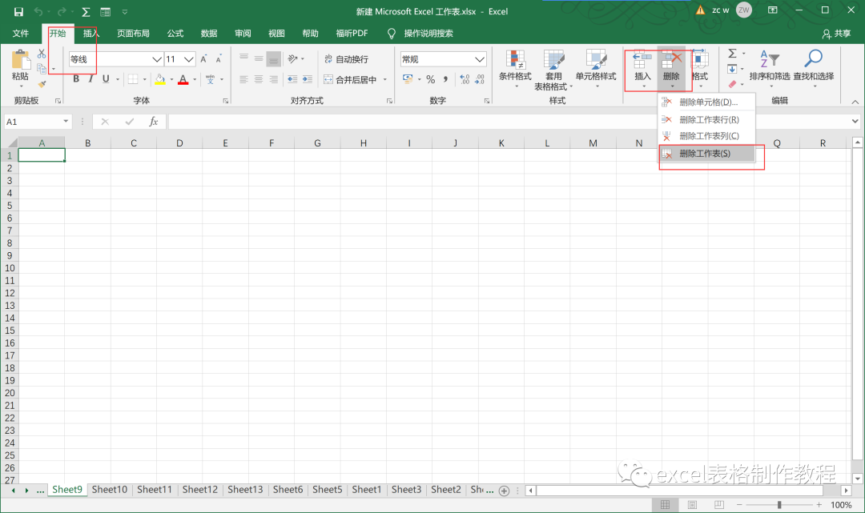Select 删除工作表(S) menu item

[707, 154]
